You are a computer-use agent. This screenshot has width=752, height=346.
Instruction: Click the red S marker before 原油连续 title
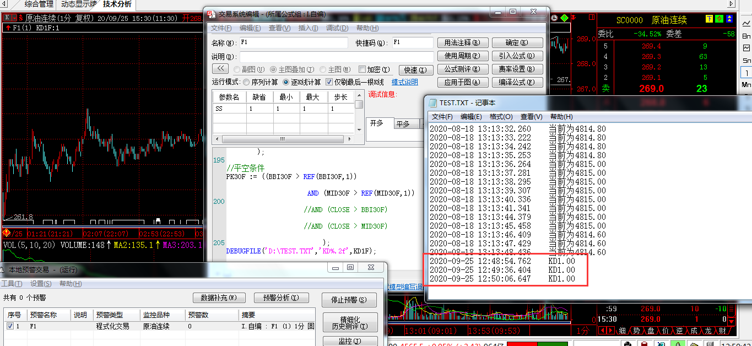click(21, 18)
